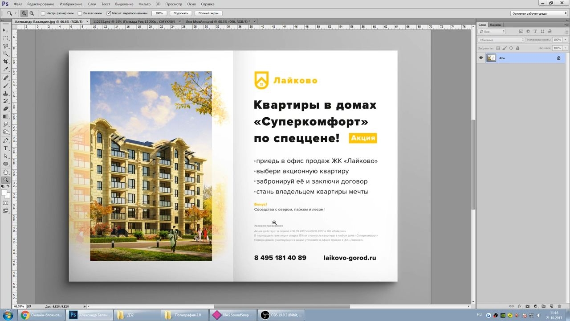
Task: Click the zoom-out mode icon in options bar
Action: pos(32,13)
